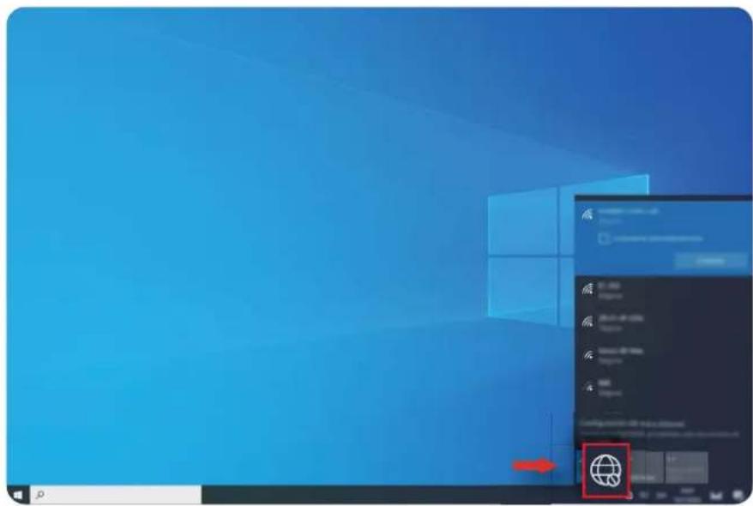Screen dimensions: 753x506
Task: Click the globe network icon in the taskbar
Action: [605, 471]
